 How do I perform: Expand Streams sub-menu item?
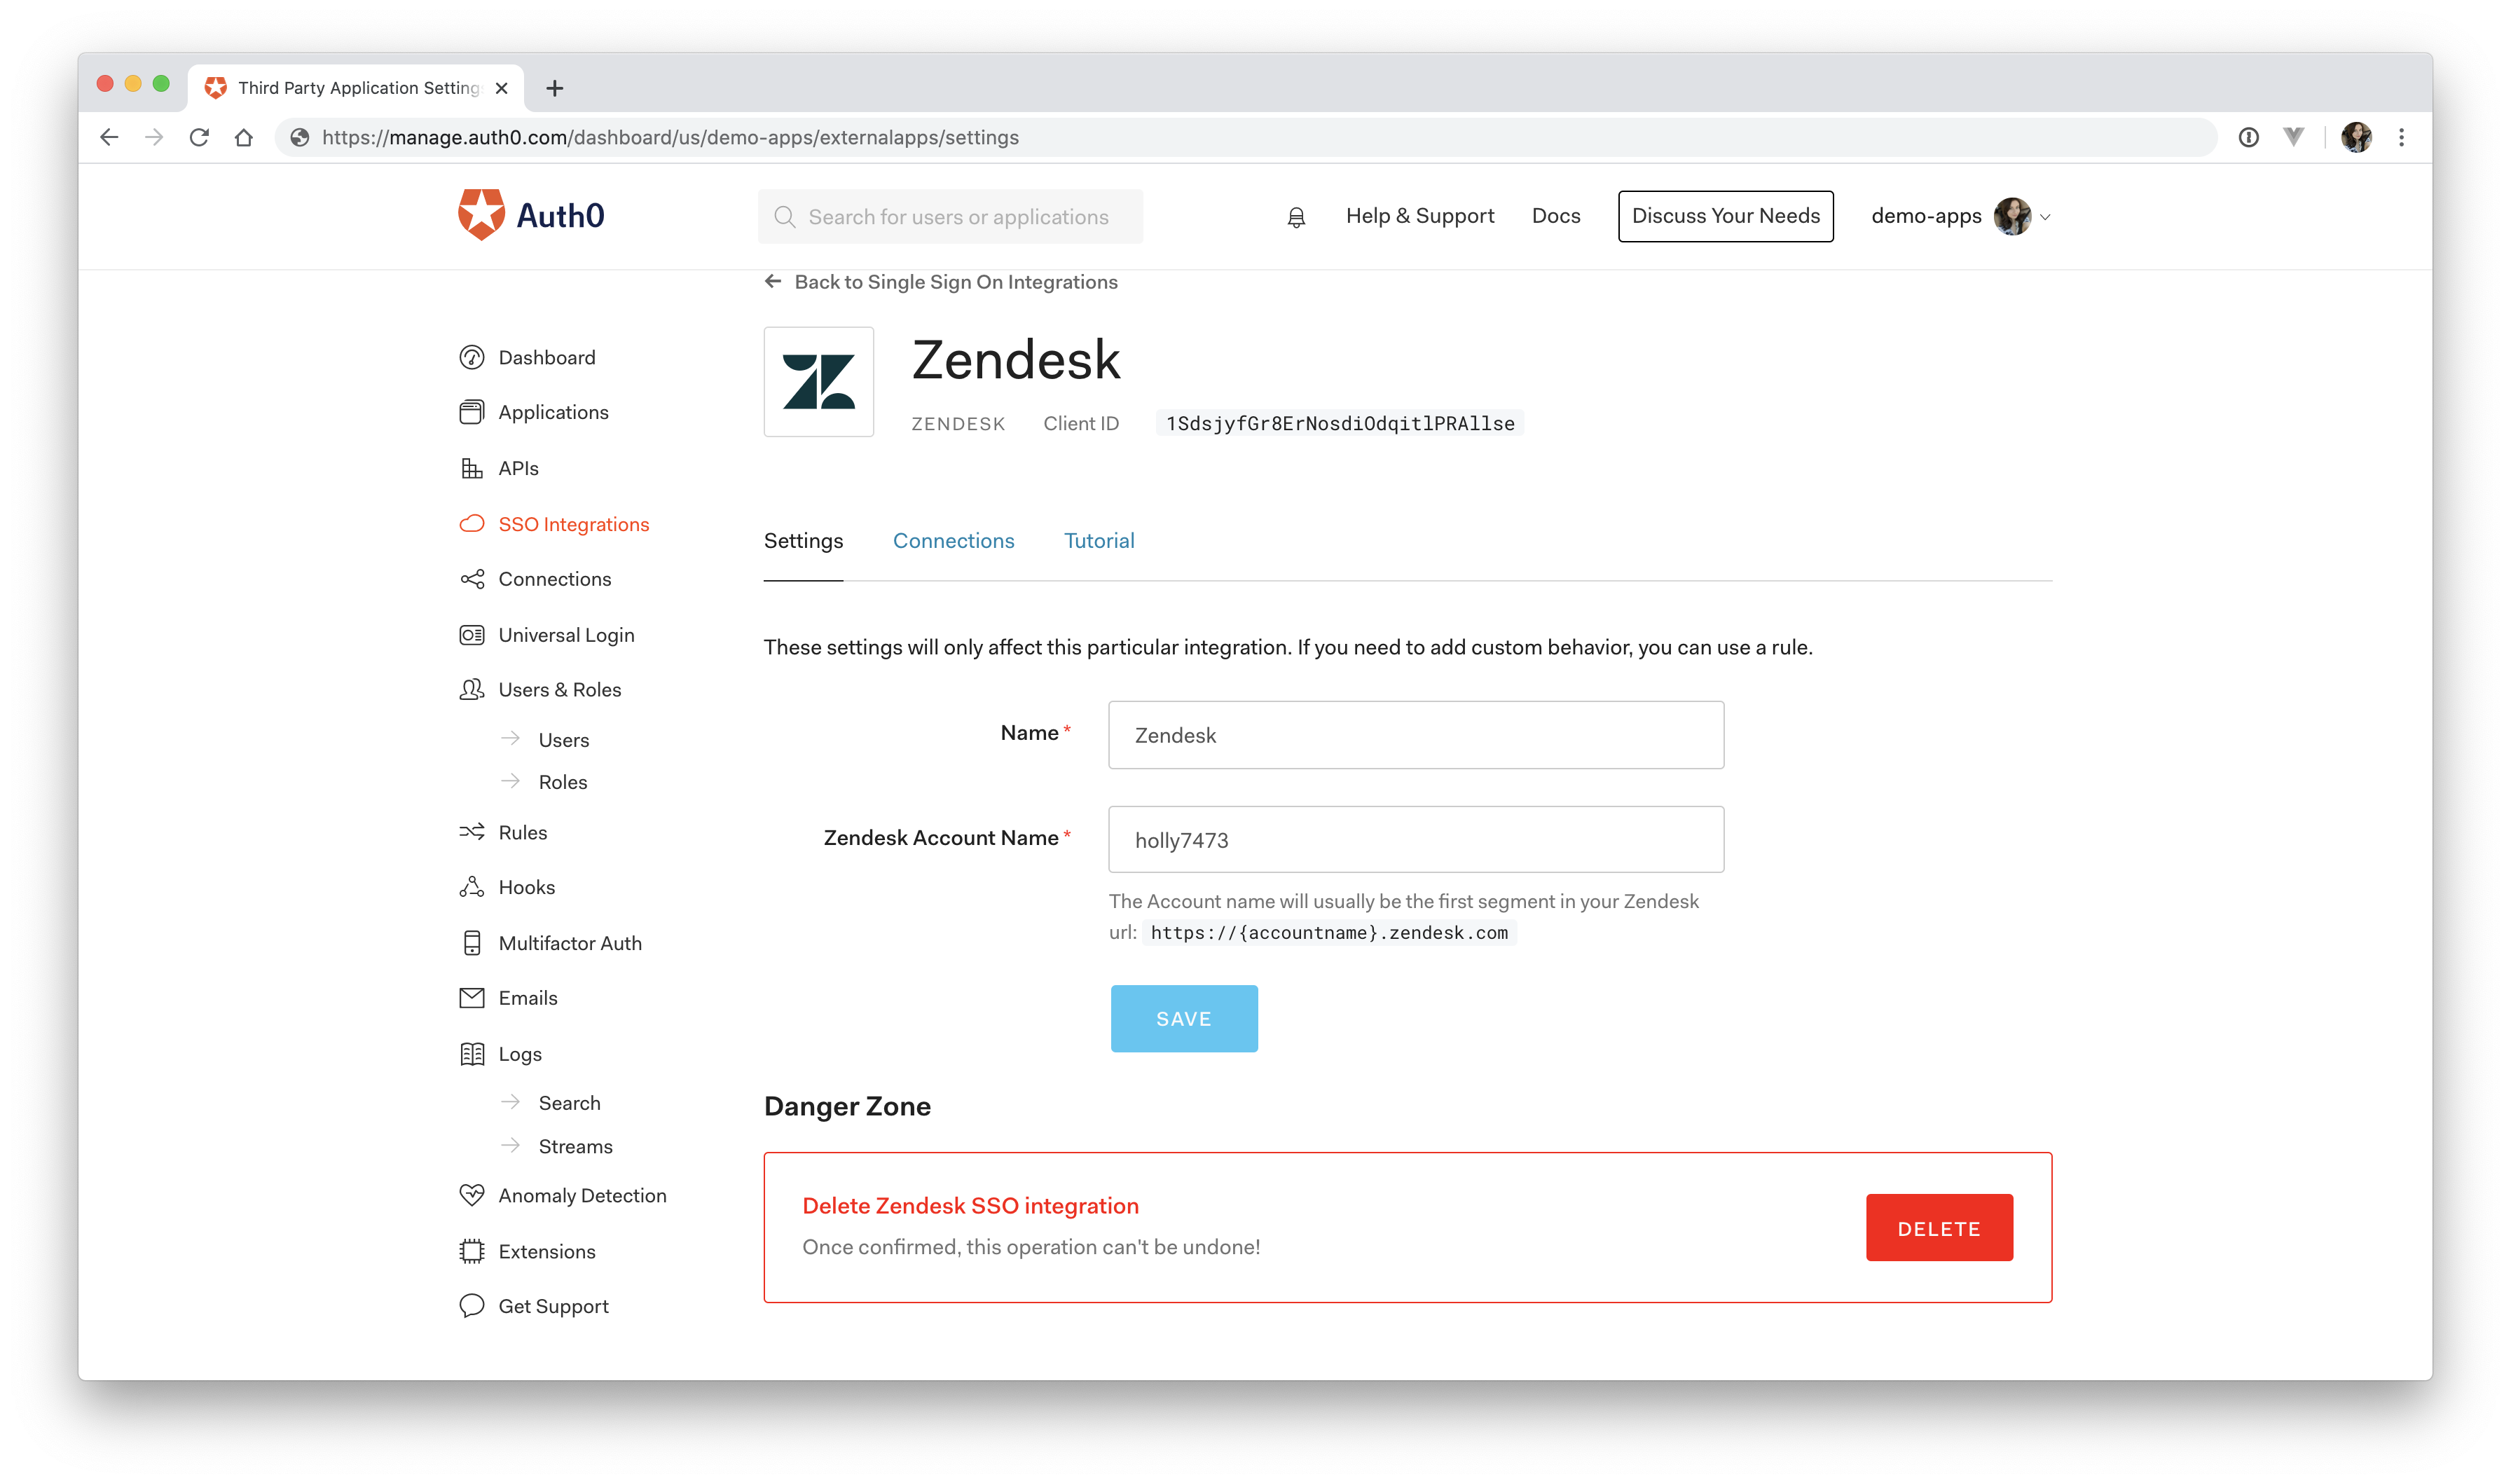(574, 1145)
